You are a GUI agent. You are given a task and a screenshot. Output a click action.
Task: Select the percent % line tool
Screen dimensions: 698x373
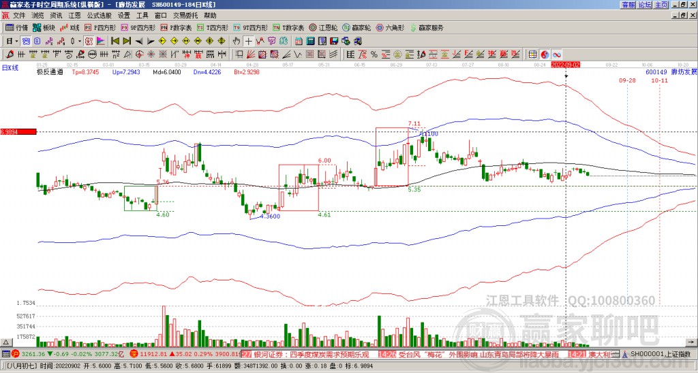click(x=374, y=54)
